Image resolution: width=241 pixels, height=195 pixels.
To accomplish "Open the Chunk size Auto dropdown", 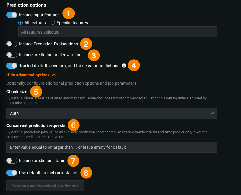I will tap(112, 113).
